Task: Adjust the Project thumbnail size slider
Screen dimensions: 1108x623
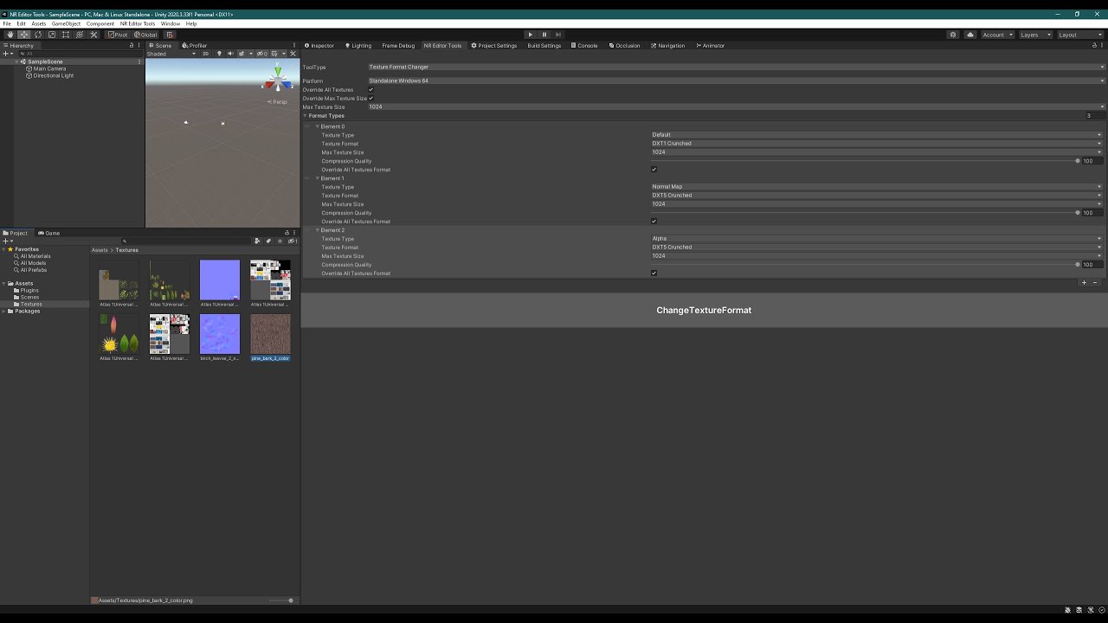Action: (281, 601)
